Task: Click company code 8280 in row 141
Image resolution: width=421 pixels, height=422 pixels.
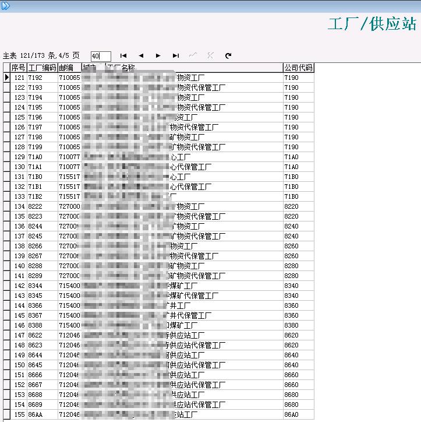Action: [x=291, y=276]
